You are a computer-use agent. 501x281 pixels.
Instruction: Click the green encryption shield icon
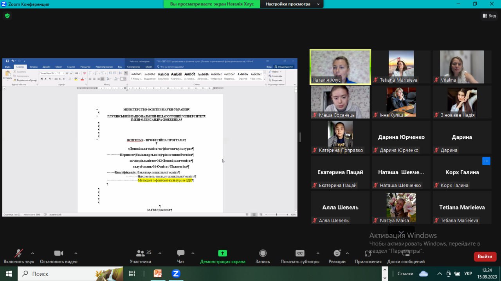pos(7,16)
